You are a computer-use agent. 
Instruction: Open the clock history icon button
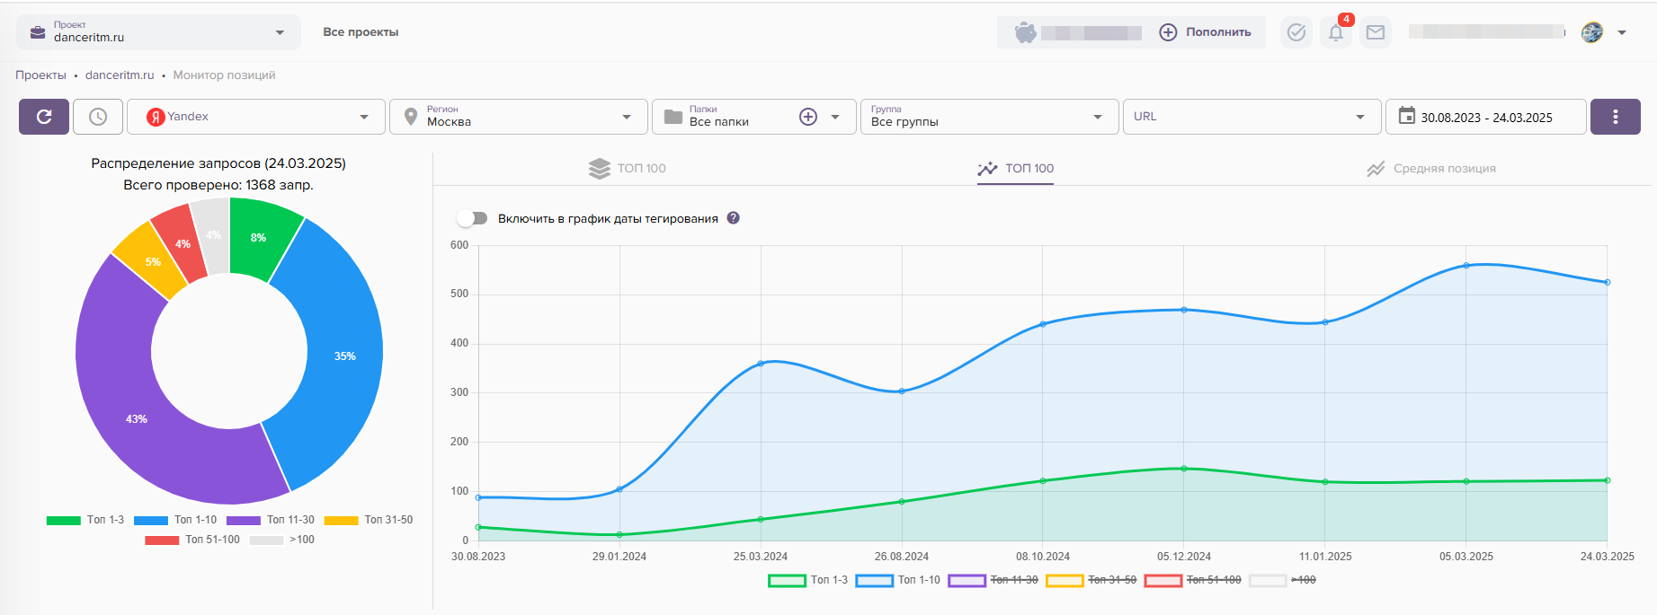(98, 117)
